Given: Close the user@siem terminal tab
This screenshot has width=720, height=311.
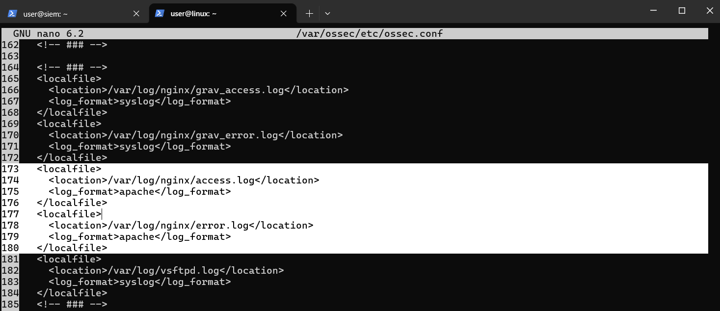Looking at the screenshot, I should coord(136,14).
